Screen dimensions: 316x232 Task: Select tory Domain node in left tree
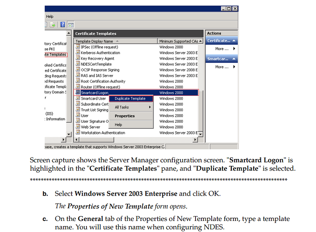coord(55,92)
